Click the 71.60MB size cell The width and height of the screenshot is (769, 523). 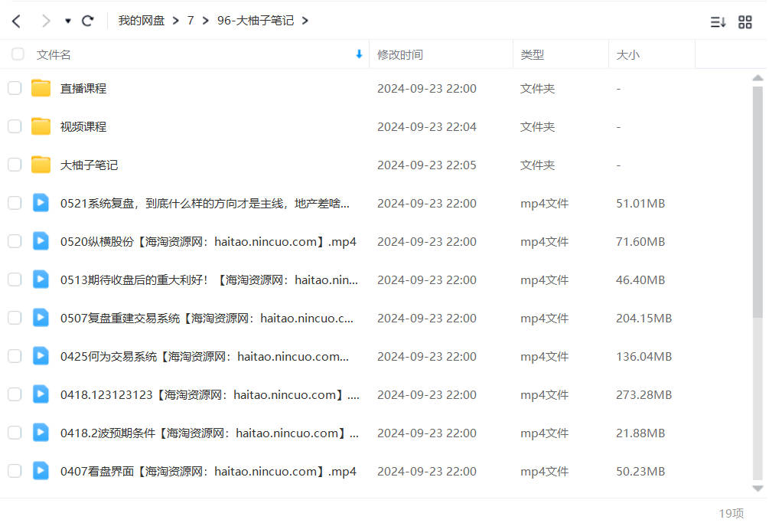(x=640, y=241)
